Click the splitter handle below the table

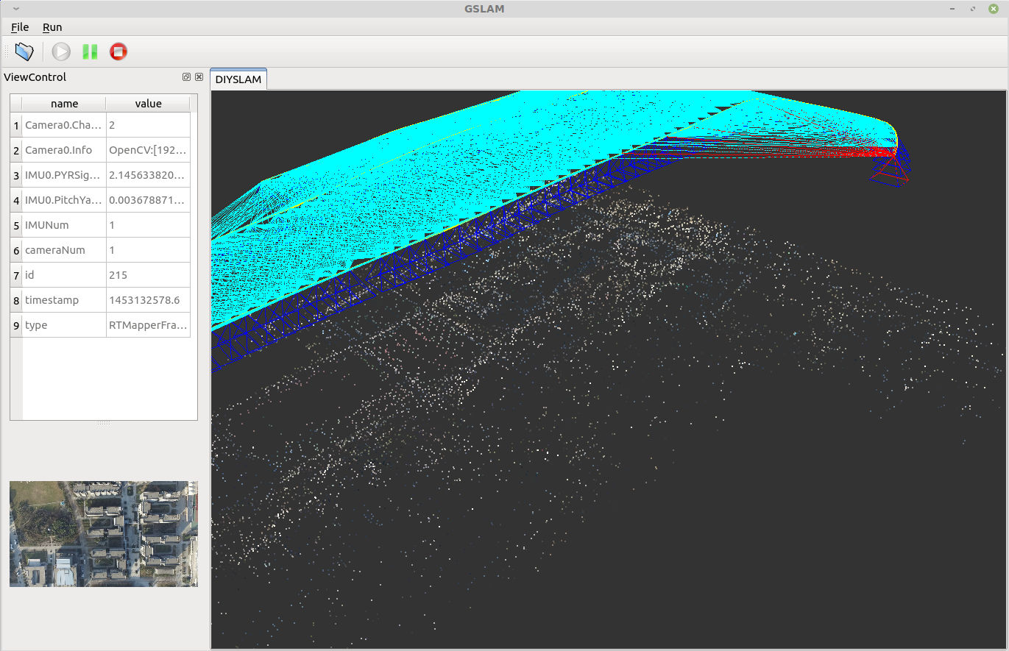pyautogui.click(x=104, y=424)
